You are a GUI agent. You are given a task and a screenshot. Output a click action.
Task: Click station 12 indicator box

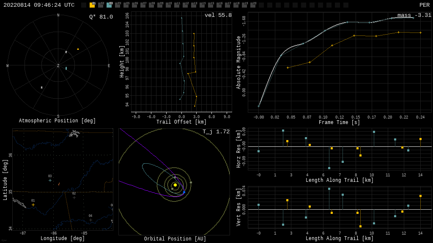[x=186, y=5]
